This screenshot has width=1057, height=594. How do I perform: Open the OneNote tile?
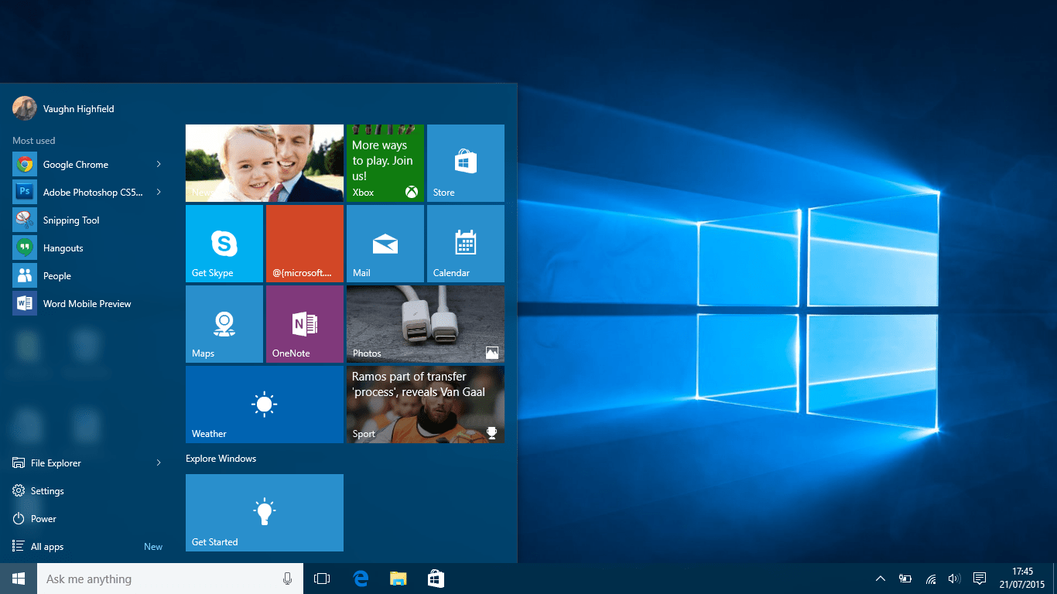(x=305, y=324)
